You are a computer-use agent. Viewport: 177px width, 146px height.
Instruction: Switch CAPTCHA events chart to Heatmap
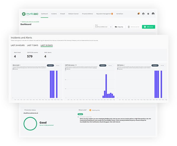110,65
